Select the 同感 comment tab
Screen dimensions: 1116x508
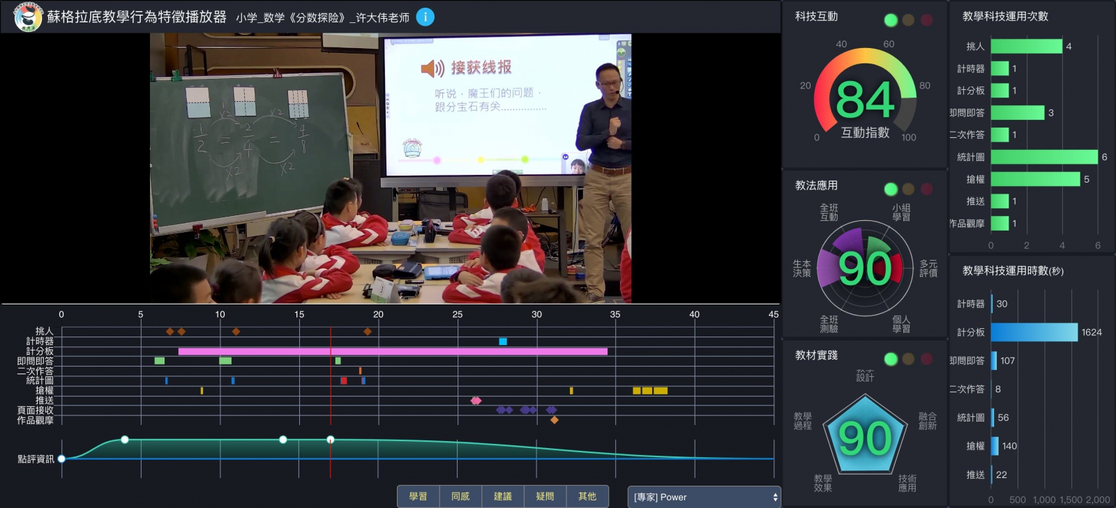coord(460,497)
